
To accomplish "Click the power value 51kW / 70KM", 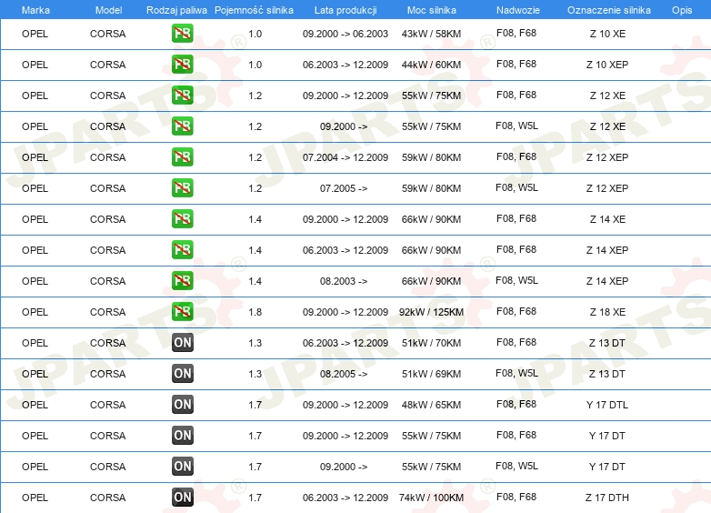I will coord(431,343).
